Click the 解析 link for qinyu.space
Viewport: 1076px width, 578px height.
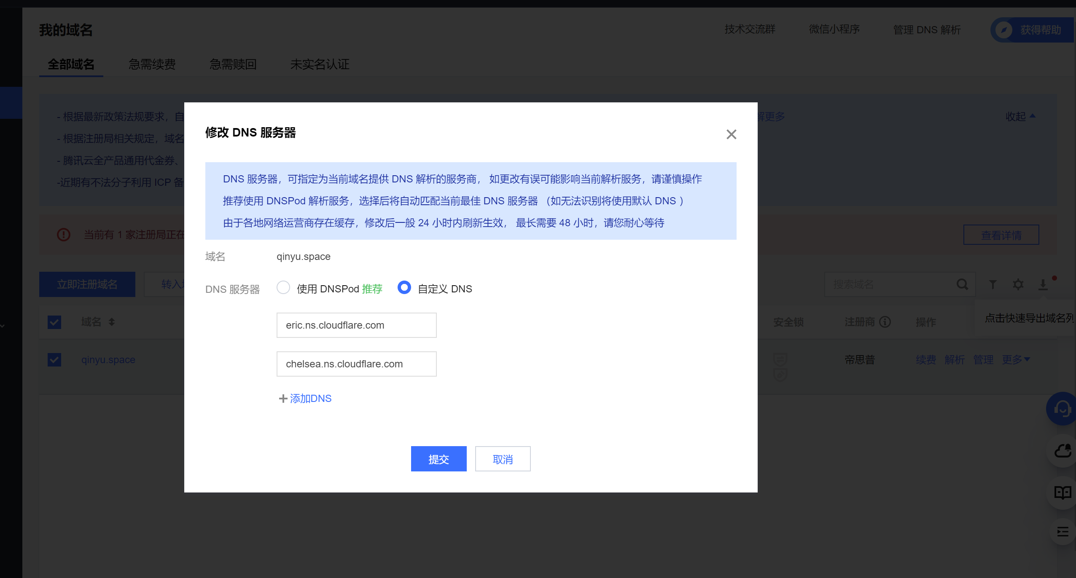pos(955,360)
